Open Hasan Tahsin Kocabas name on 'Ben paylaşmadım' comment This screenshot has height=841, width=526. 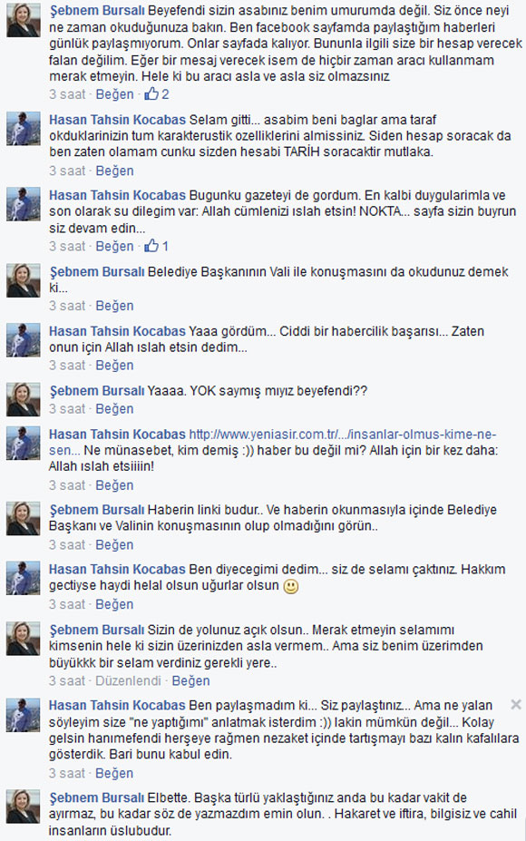117,705
